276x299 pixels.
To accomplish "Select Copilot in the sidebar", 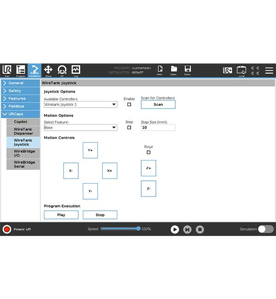I will click(x=23, y=122).
